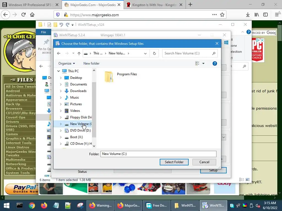Open help icon in folder dialog toolbar
The width and height of the screenshot is (282, 211).
click(x=215, y=63)
